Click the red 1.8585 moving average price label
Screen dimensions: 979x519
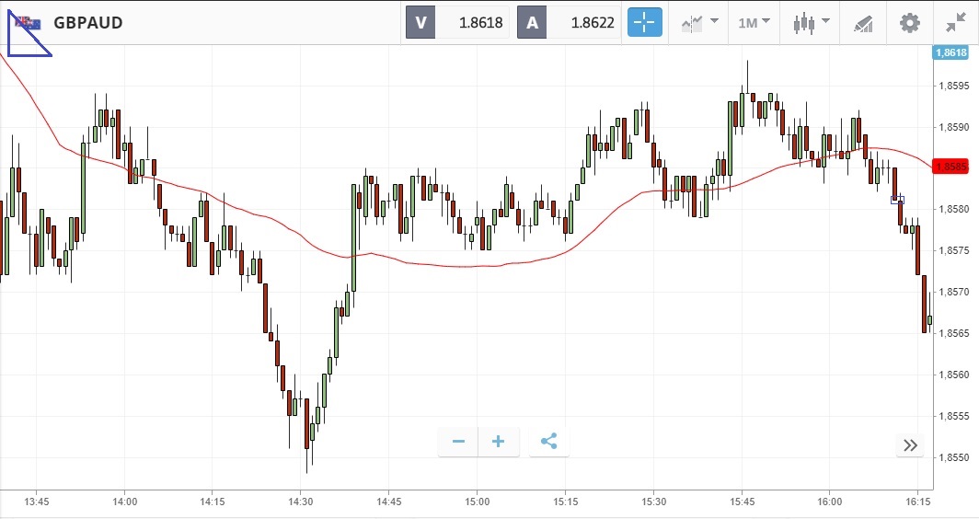tap(950, 167)
